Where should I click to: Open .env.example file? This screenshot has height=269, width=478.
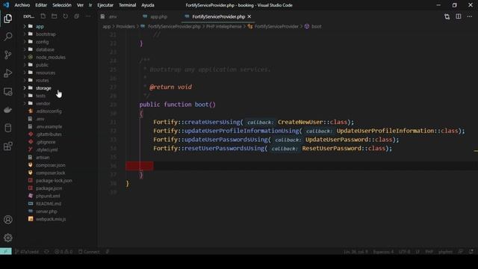(x=49, y=126)
